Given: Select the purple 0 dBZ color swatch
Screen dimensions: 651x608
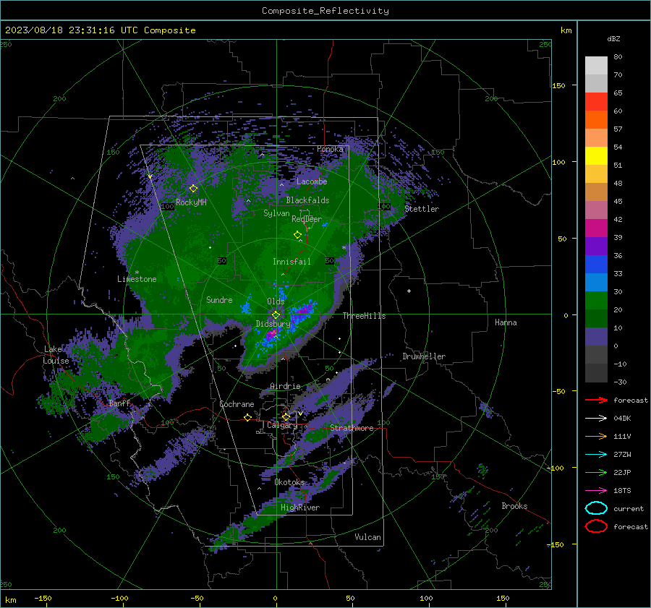Looking at the screenshot, I should click(x=596, y=336).
